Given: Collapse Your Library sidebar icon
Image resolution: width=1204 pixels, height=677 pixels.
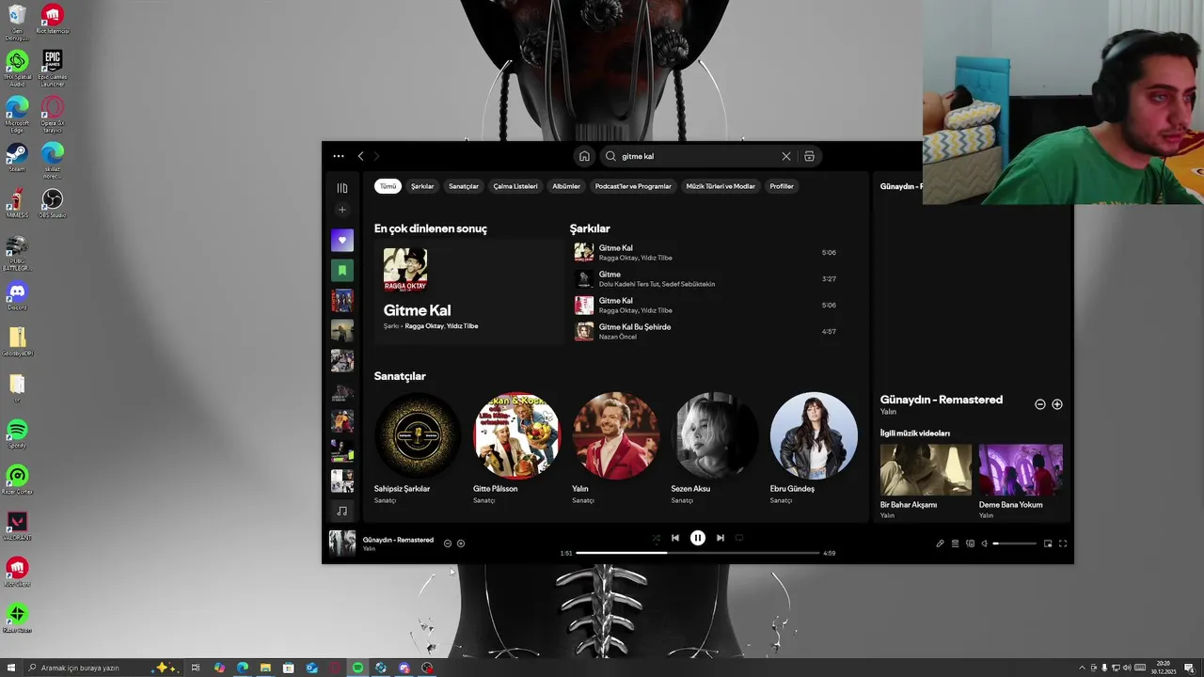Looking at the screenshot, I should tap(342, 188).
